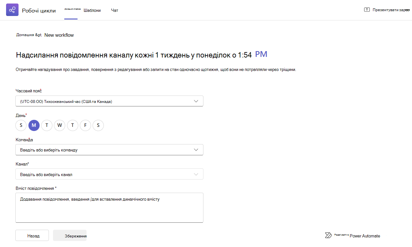Click the workflow description paragraph text
The height and width of the screenshot is (247, 412).
(156, 69)
